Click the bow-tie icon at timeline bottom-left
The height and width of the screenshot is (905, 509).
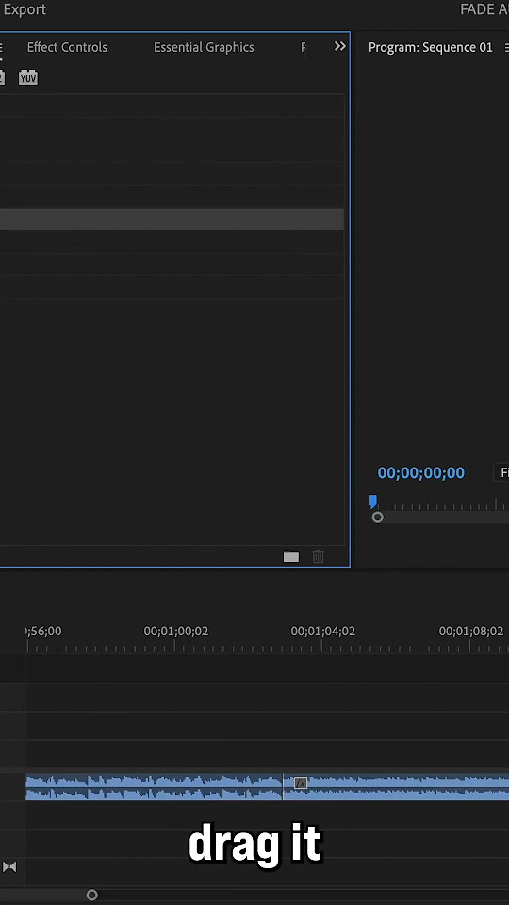click(x=9, y=866)
